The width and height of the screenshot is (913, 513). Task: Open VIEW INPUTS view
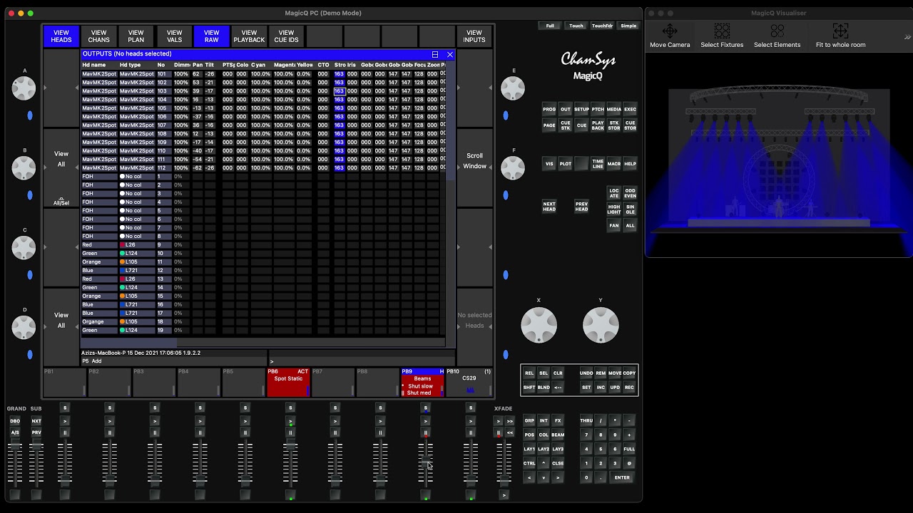tap(474, 36)
